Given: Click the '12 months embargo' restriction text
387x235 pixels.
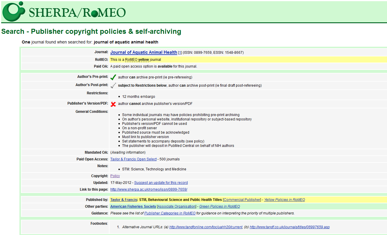Looking at the screenshot, I should [139, 97].
